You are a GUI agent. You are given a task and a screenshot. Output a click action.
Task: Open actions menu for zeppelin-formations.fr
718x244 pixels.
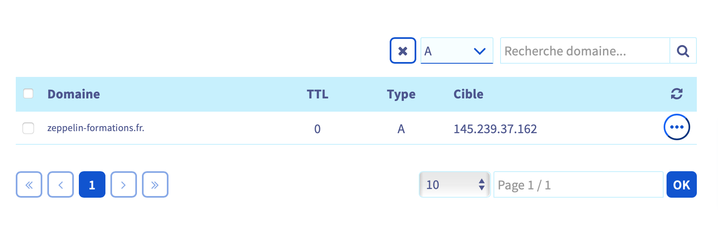coord(676,127)
